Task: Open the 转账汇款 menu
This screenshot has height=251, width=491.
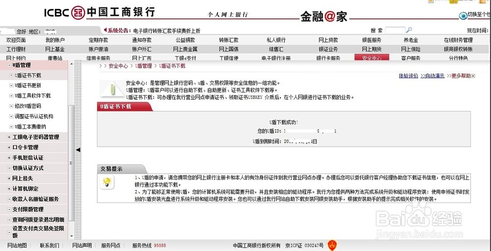Action: pyautogui.click(x=229, y=40)
